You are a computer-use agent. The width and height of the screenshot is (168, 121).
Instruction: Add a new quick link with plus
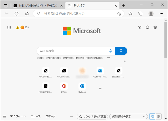coord(100,89)
